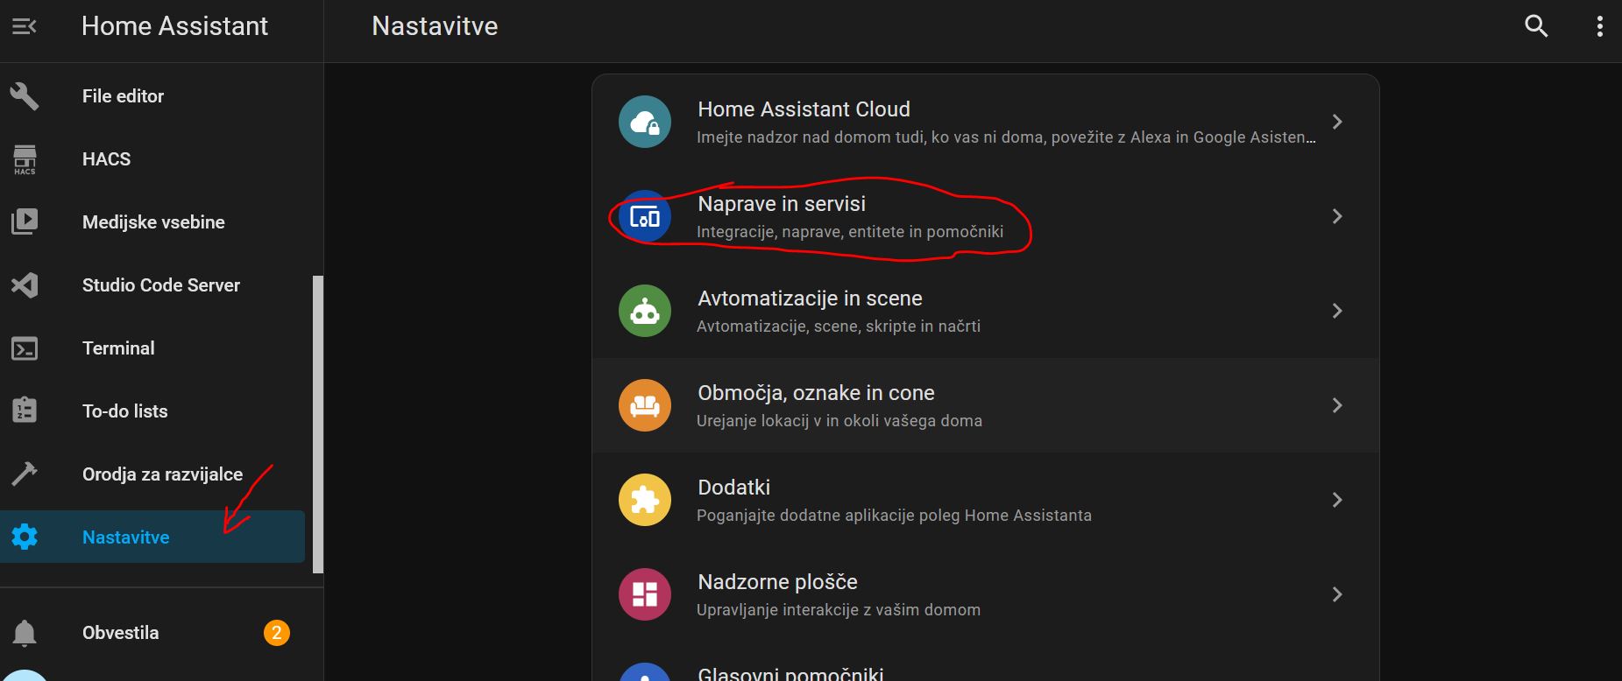Screen dimensions: 1622x681
Task: Open Nadzorne plošče settings entry
Action: pyautogui.click(x=986, y=594)
